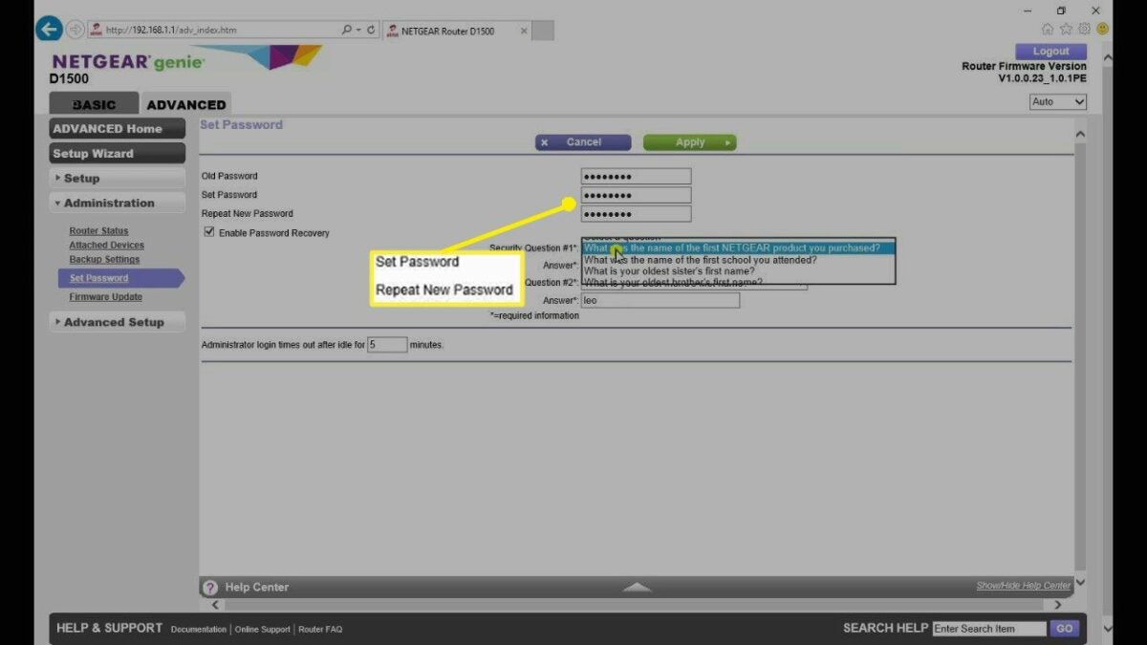The height and width of the screenshot is (645, 1147).
Task: Open Firmware Update in the sidebar
Action: (105, 297)
